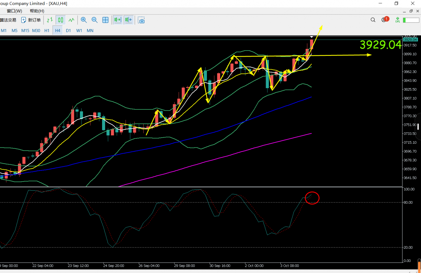This screenshot has width=421, height=273.
Task: Open the tile windows grid icon
Action: point(105,20)
